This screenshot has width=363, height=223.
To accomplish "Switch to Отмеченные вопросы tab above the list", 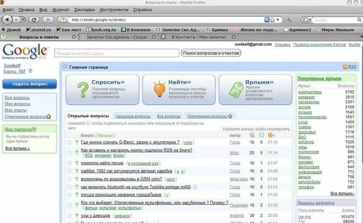I will tap(209, 116).
